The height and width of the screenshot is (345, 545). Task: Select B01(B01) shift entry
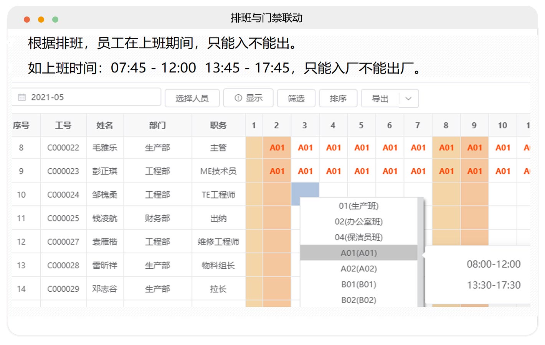tap(358, 284)
